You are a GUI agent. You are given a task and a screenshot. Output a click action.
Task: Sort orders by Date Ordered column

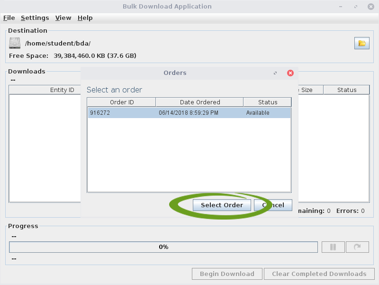click(199, 102)
